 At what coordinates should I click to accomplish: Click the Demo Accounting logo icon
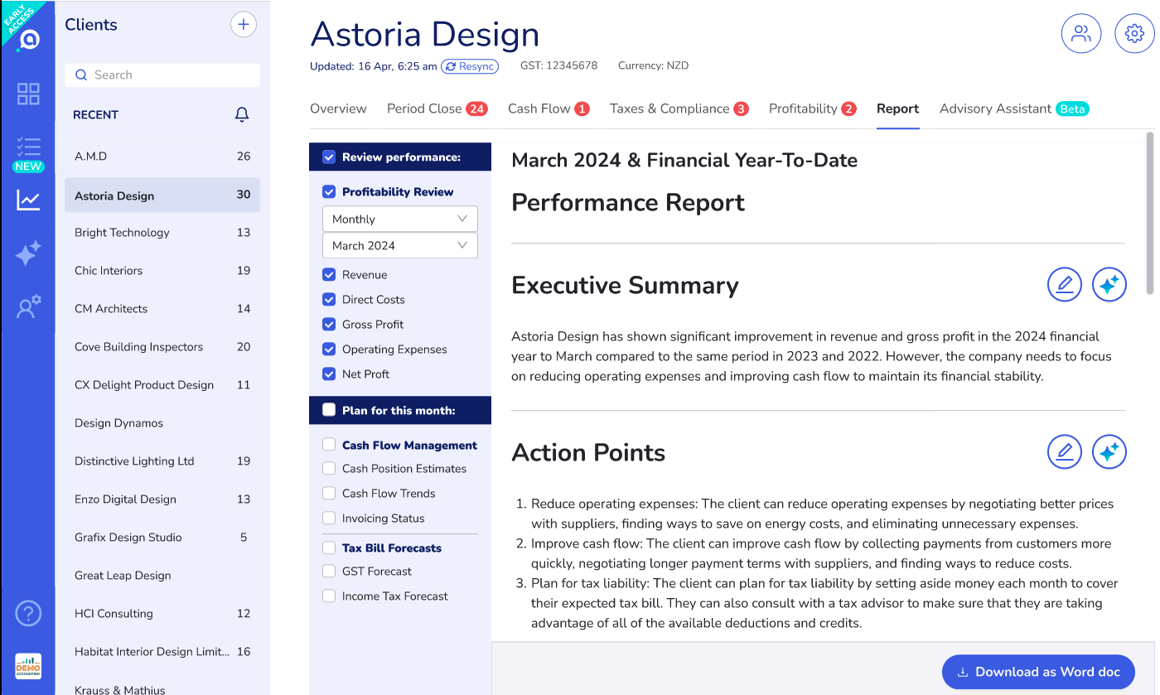[28, 667]
